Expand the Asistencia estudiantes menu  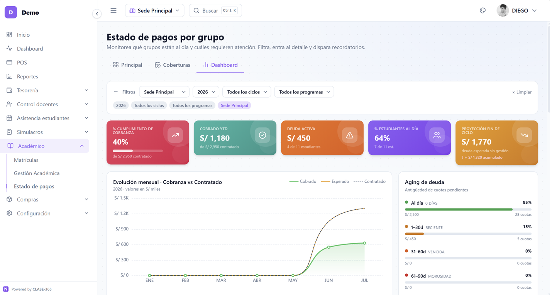[86, 118]
